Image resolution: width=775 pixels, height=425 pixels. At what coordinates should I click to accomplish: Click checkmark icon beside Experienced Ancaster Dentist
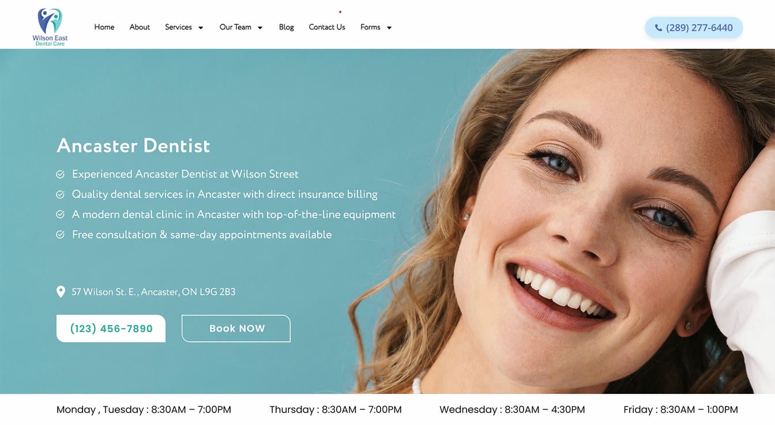(60, 174)
